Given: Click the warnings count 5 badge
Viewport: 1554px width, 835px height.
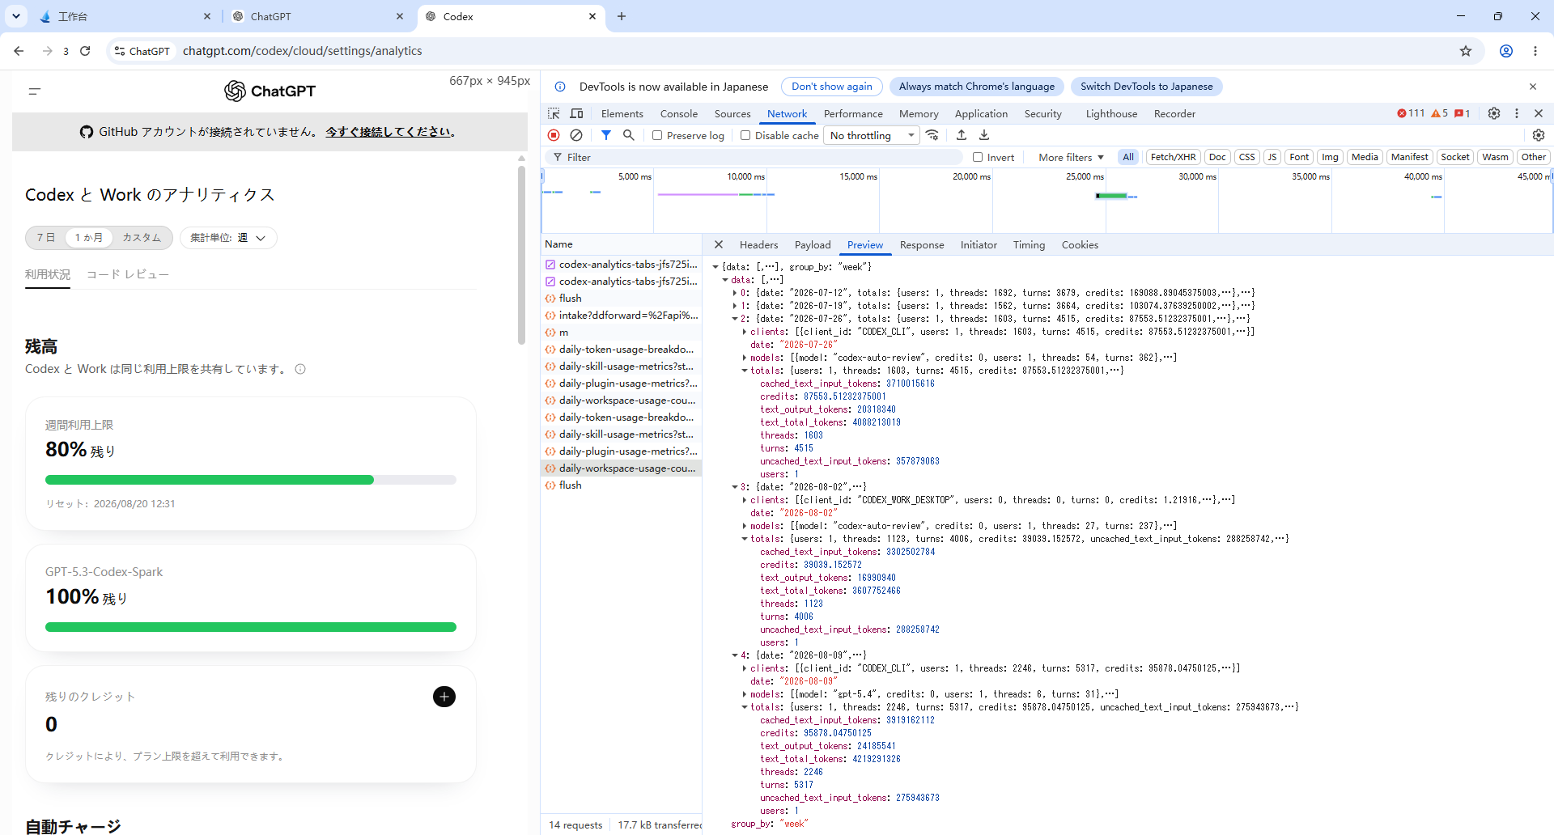Looking at the screenshot, I should pyautogui.click(x=1440, y=113).
